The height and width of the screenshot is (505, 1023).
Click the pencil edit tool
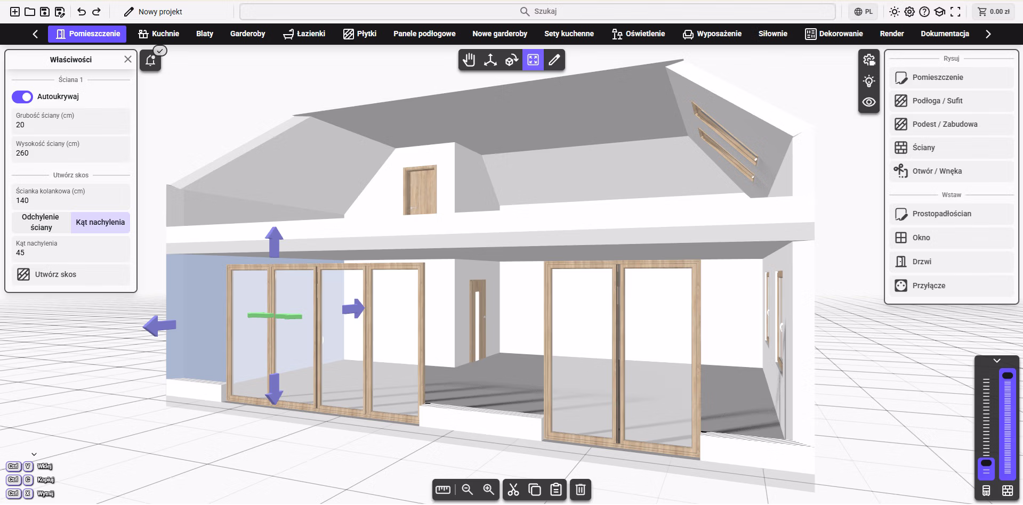(x=554, y=60)
